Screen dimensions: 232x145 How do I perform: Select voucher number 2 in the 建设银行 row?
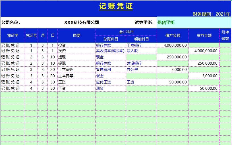(31, 63)
